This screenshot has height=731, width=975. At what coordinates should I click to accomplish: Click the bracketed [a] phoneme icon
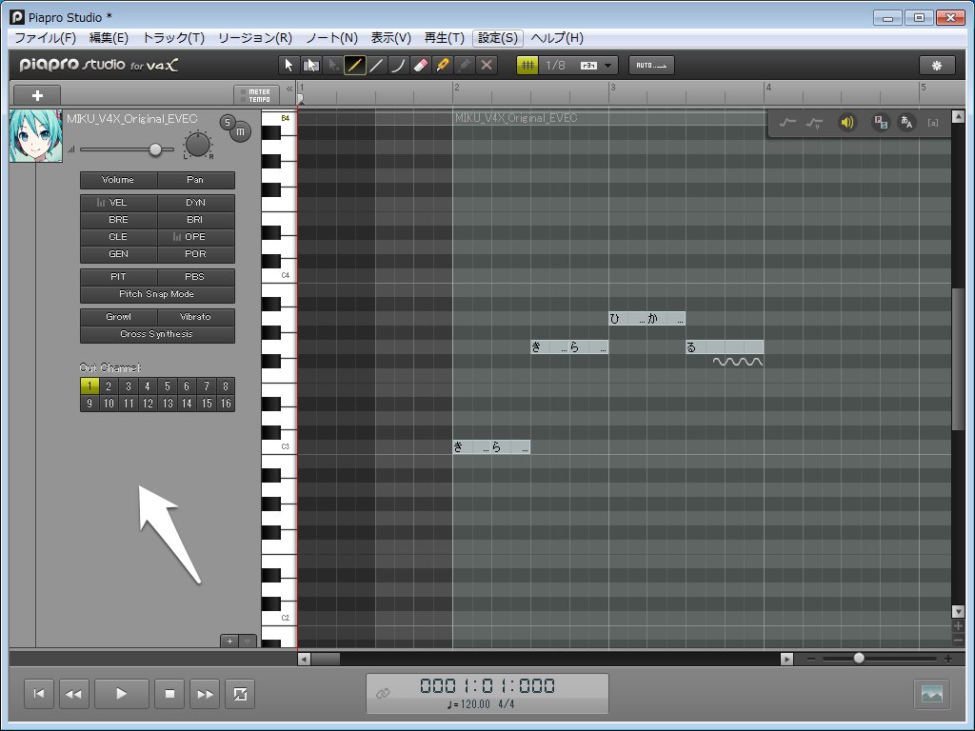(933, 123)
